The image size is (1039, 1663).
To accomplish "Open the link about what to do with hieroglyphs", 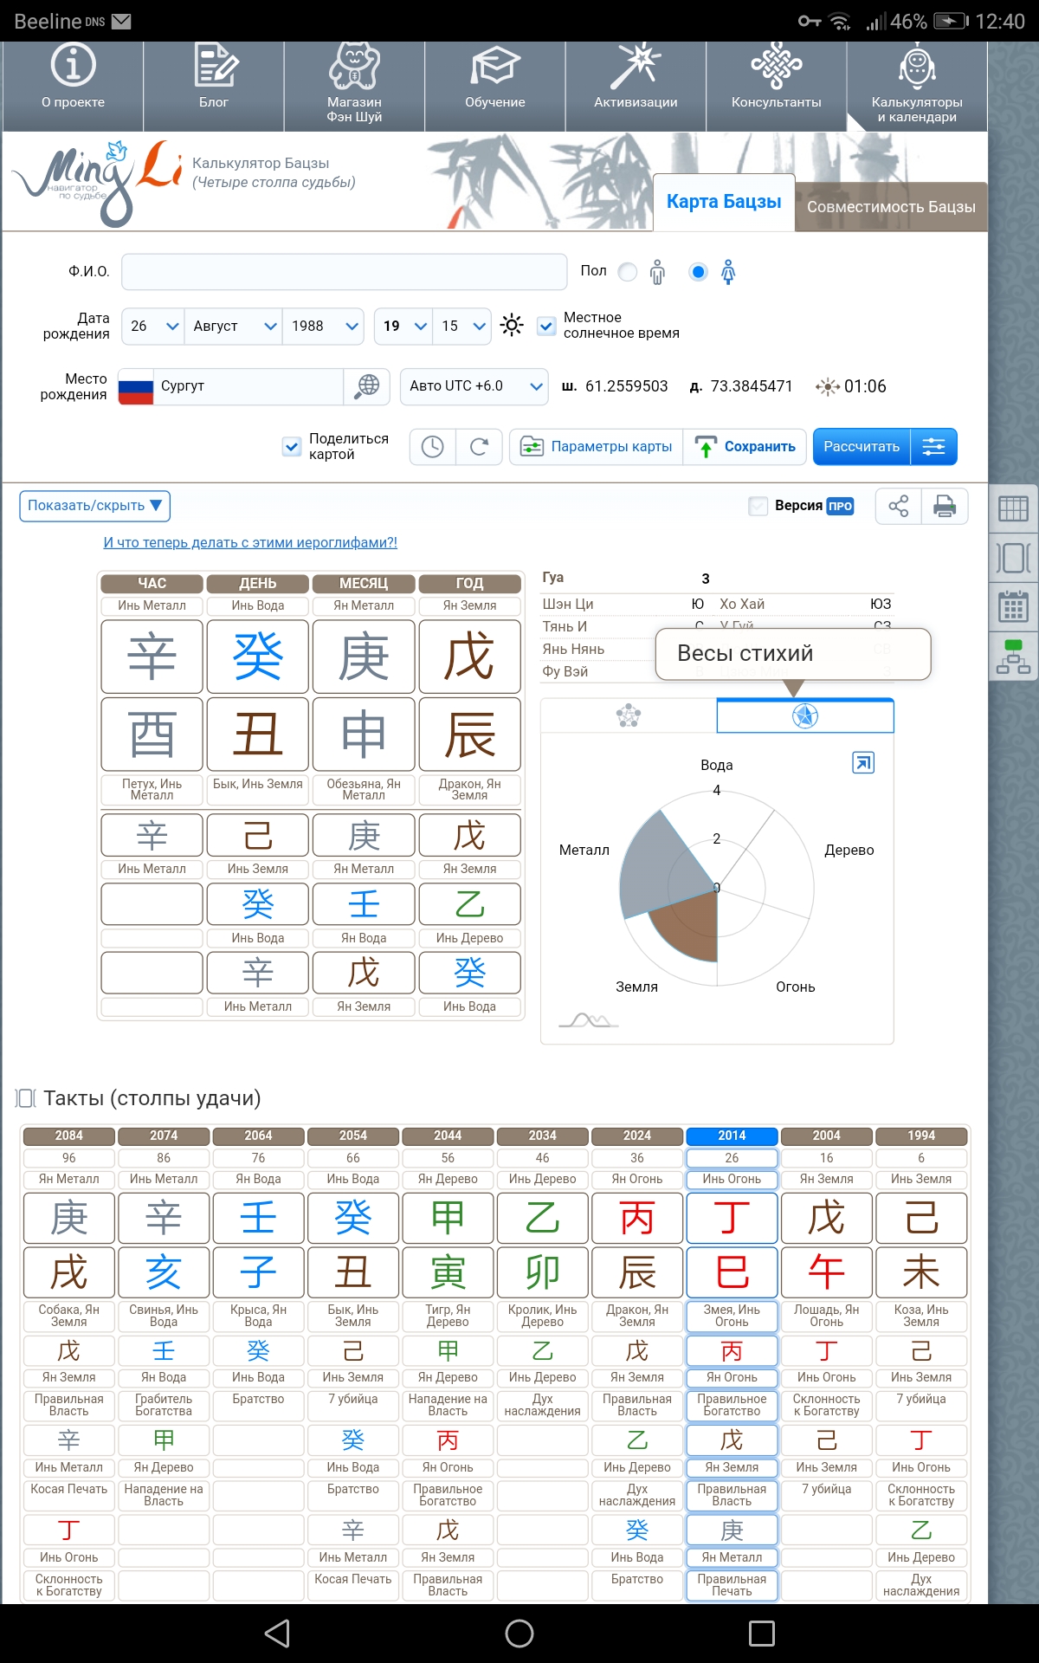I will [250, 543].
